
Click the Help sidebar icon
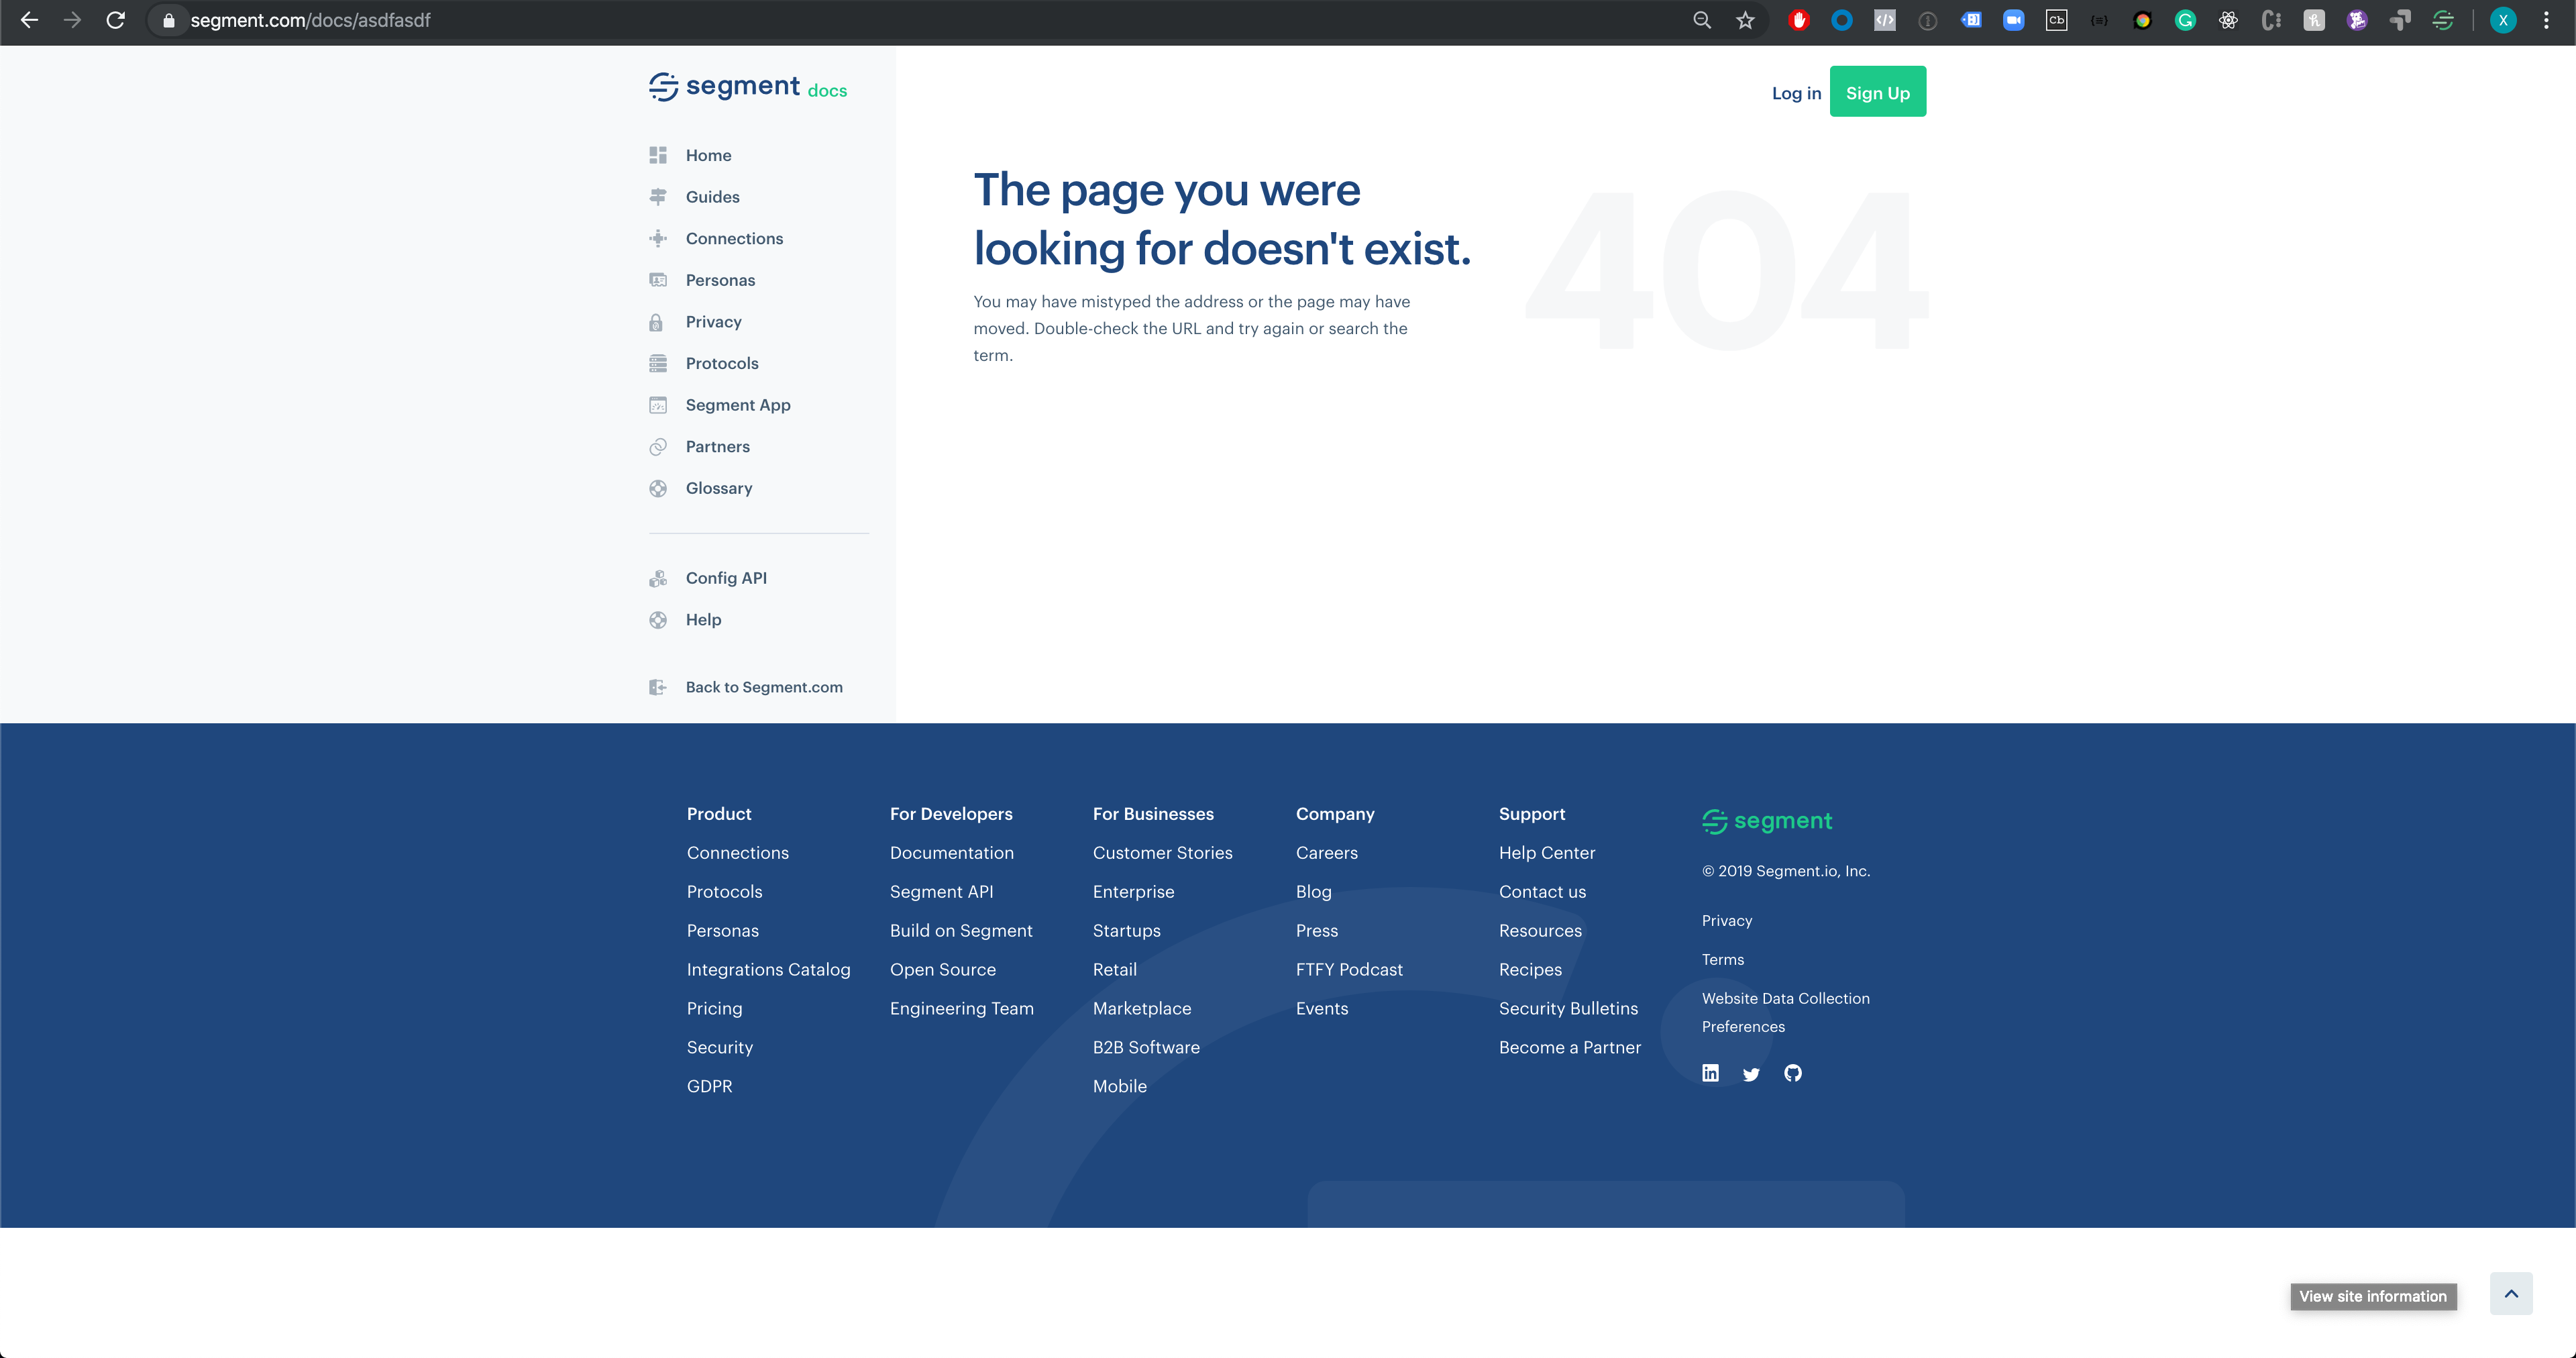coord(657,620)
